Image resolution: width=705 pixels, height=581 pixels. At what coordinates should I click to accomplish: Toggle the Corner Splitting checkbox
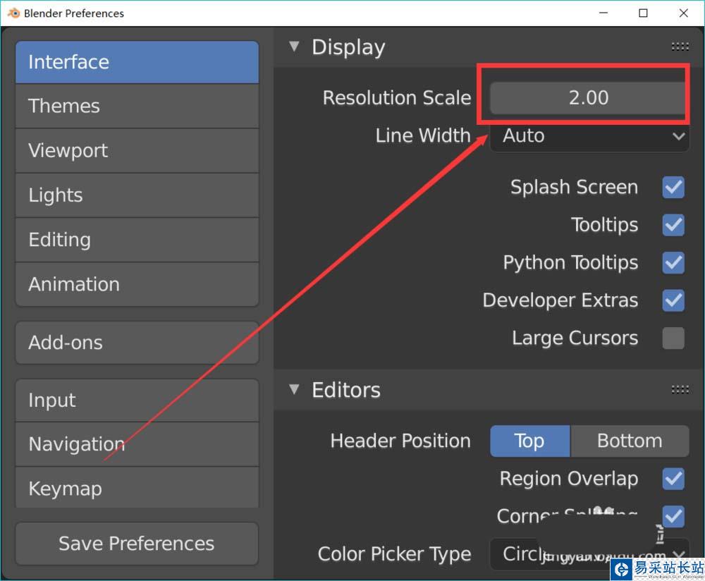673,516
